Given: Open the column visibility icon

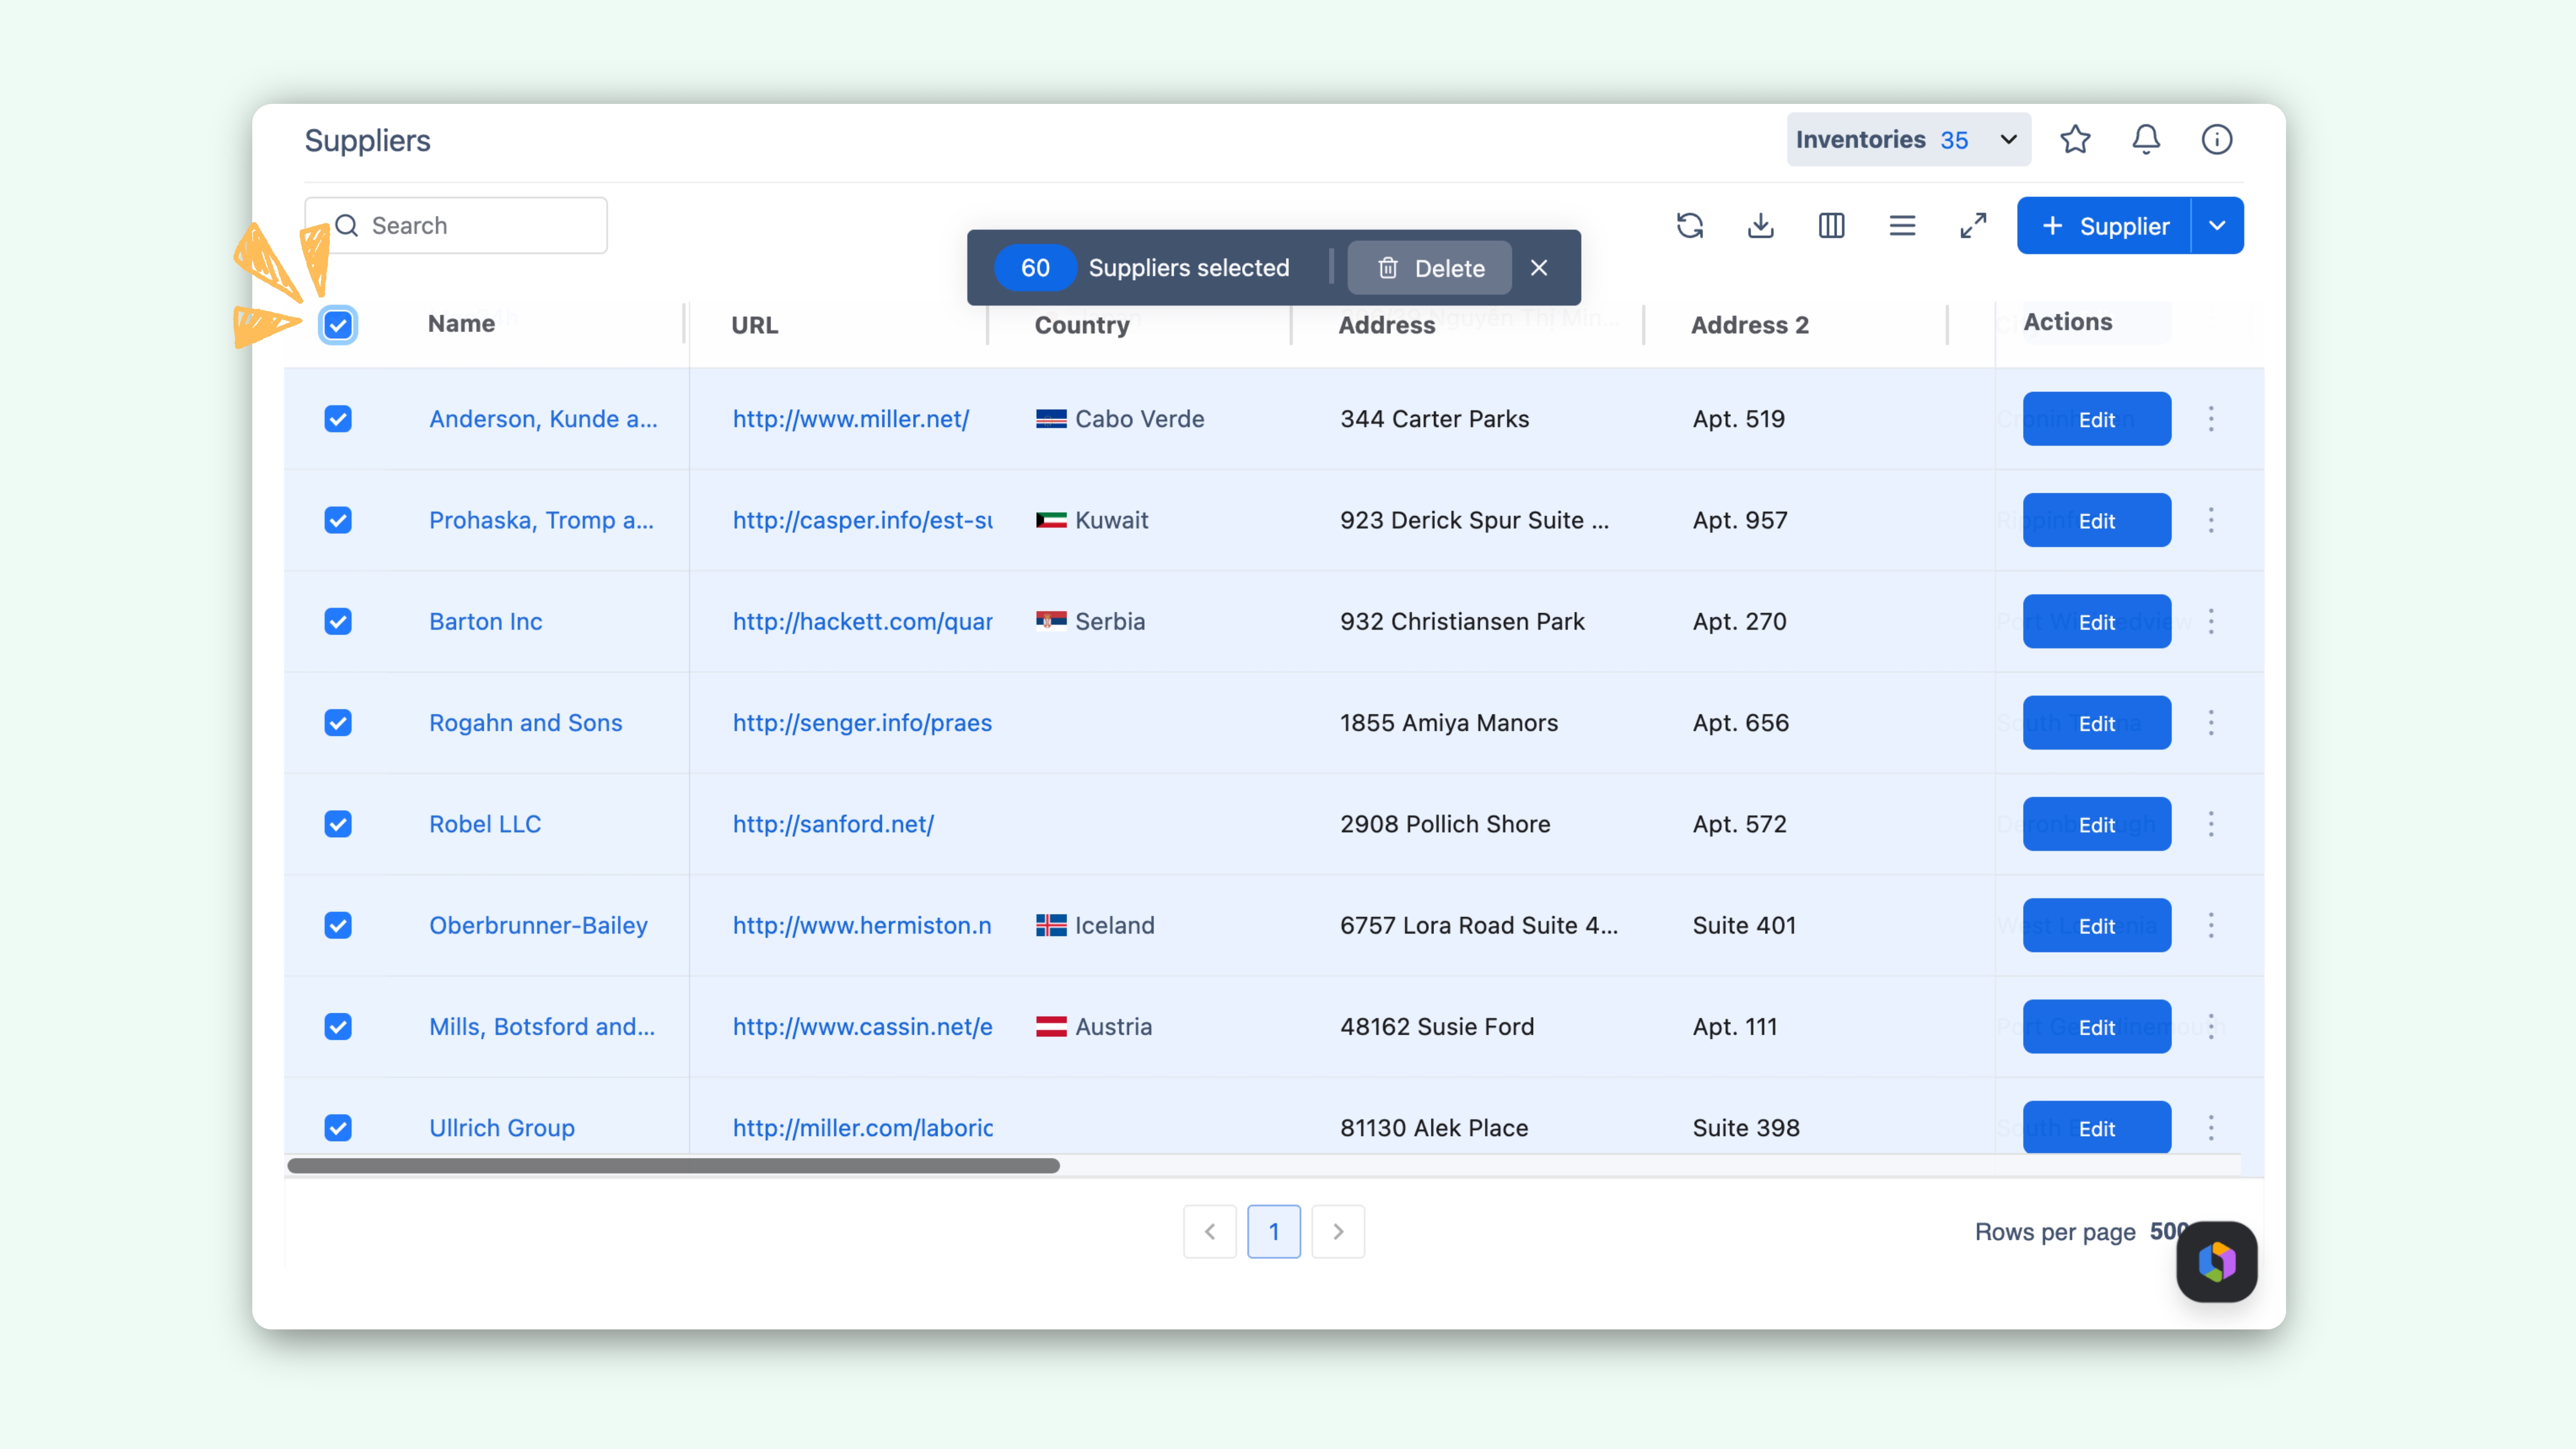Looking at the screenshot, I should point(1831,226).
